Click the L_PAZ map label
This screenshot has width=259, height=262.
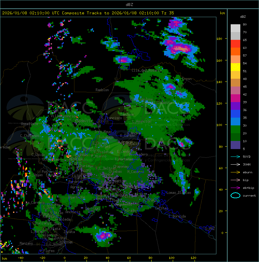click(210, 229)
